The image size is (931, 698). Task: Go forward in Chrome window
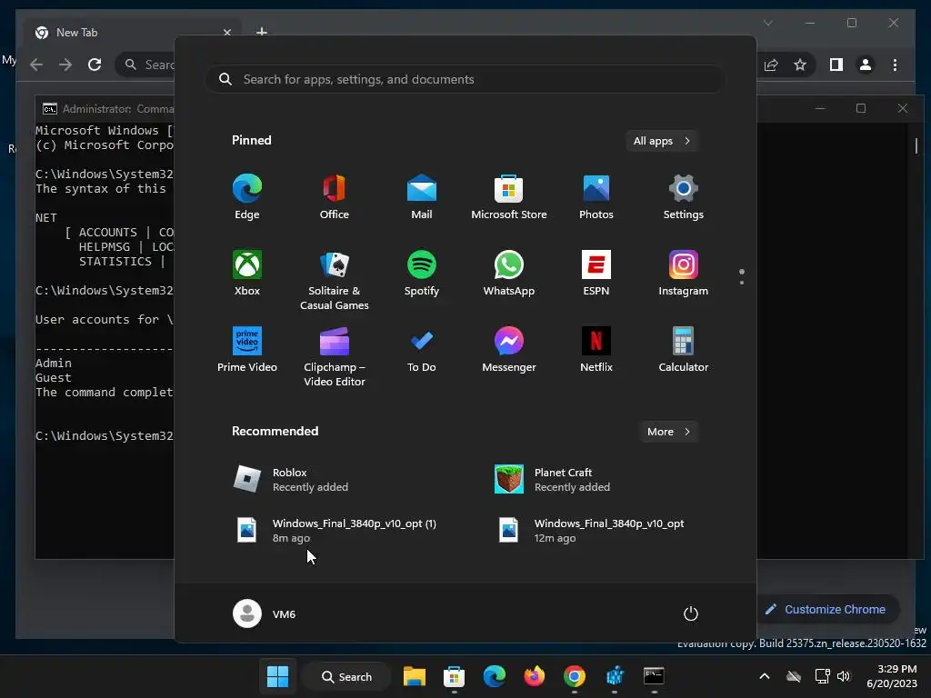[x=65, y=65]
